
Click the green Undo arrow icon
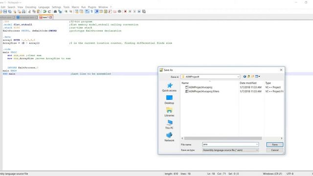coord(45,12)
